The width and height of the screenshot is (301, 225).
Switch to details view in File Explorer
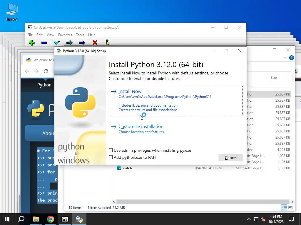click(x=284, y=207)
